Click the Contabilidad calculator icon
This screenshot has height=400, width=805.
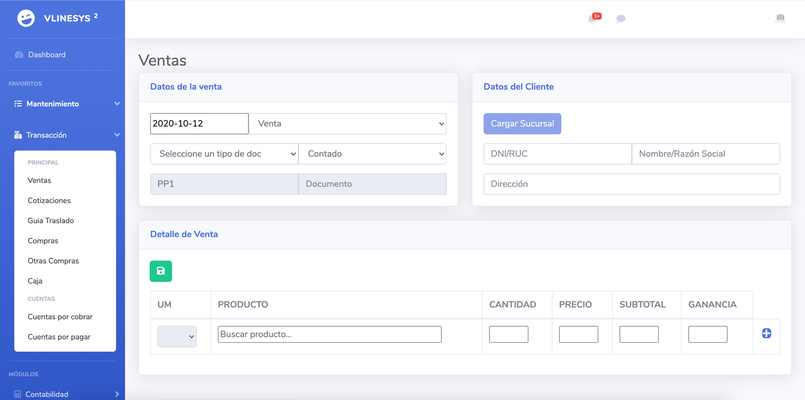pyautogui.click(x=18, y=394)
